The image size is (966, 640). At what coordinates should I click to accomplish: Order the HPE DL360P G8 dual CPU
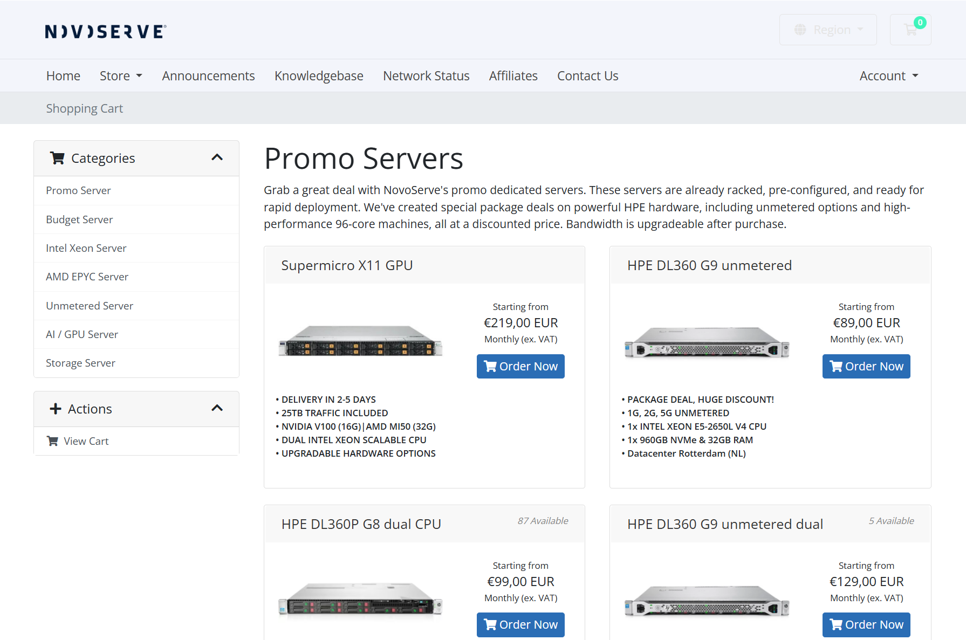520,624
